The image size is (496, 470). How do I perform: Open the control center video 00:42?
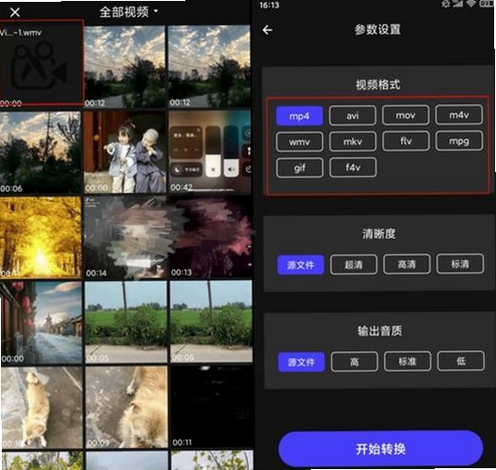coord(210,152)
